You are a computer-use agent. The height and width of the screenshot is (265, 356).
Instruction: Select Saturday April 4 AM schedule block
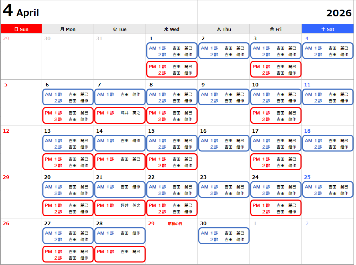coord(328,51)
